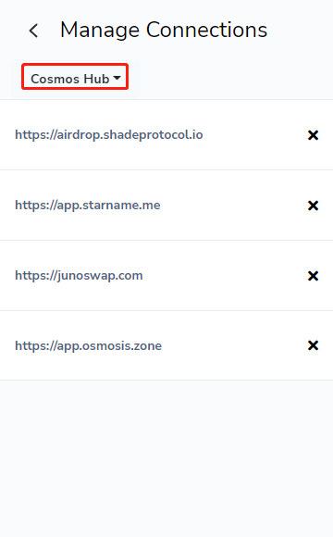Click the empty area below the connections list
Viewport: 333px width, 537px height.
pyautogui.click(x=166, y=458)
